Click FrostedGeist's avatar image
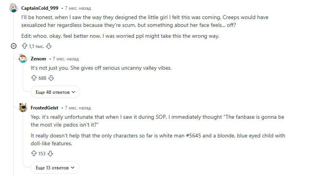Image resolution: width=319 pixels, height=176 pixels. click(23, 107)
